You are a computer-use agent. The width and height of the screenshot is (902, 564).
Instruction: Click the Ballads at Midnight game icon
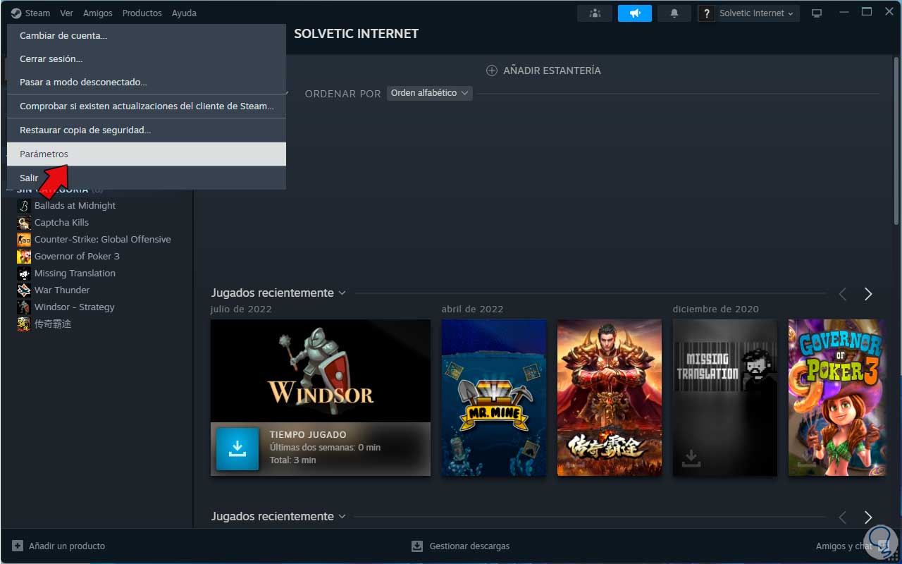[24, 206]
